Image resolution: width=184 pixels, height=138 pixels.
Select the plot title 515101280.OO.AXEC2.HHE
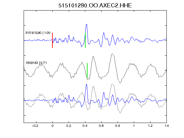click(95, 5)
